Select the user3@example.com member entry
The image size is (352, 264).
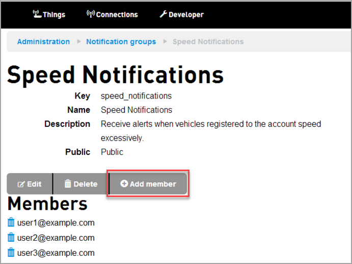pos(56,253)
